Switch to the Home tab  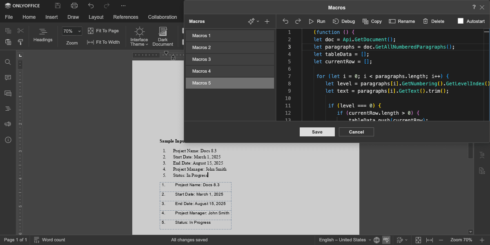tap(29, 17)
